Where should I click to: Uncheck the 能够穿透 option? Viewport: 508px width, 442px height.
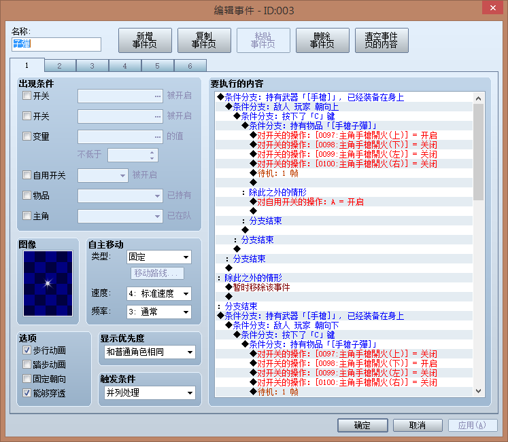(x=27, y=393)
